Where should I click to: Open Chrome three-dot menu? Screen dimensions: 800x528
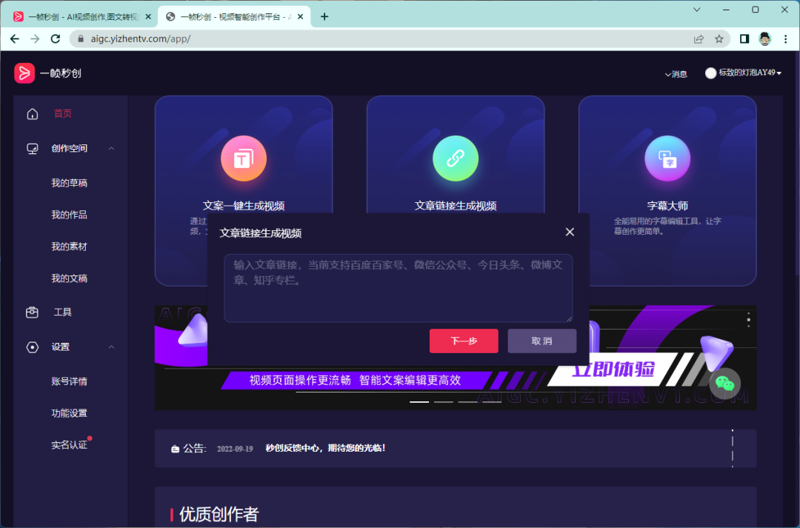pyautogui.click(x=785, y=39)
